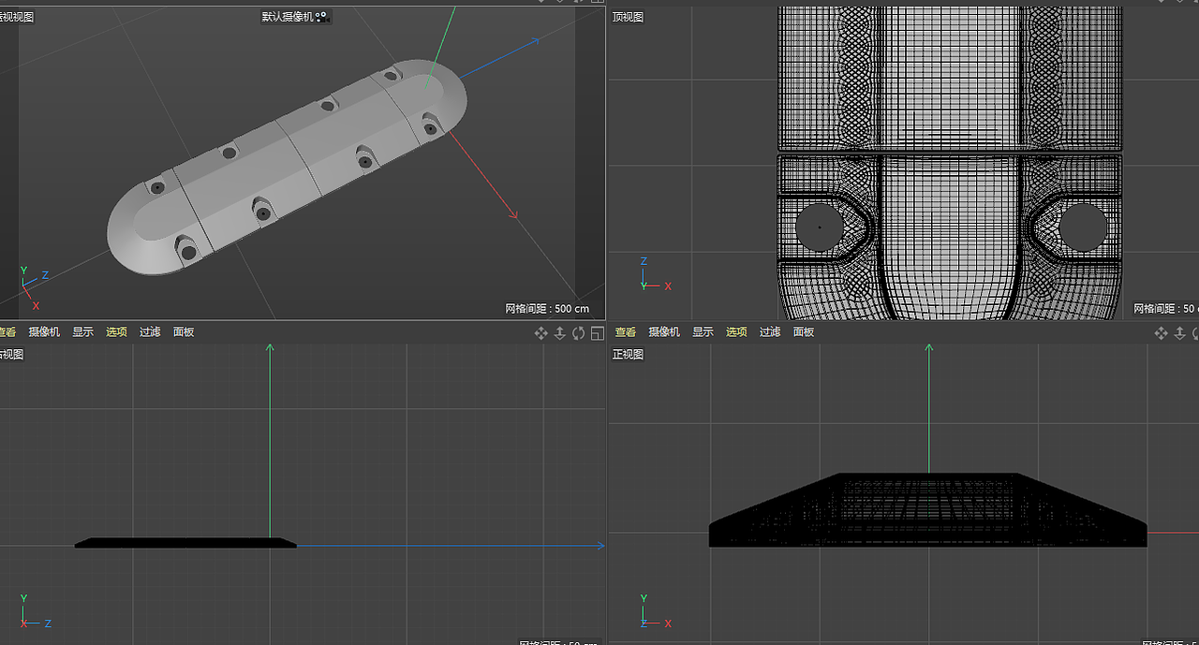Open 选项 menu in the right view panel
Screen dimensions: 1199x645
[x=116, y=332]
